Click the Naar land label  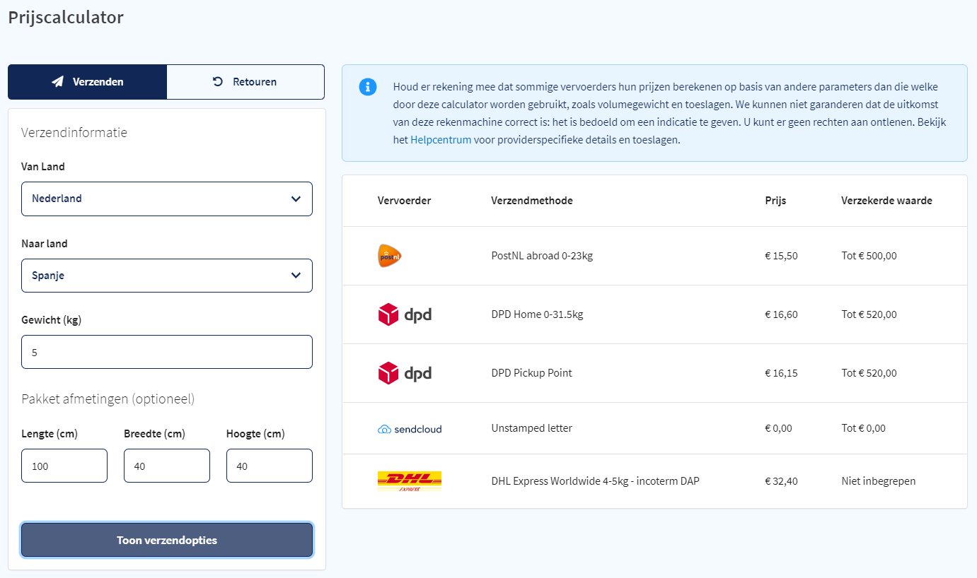pos(45,244)
